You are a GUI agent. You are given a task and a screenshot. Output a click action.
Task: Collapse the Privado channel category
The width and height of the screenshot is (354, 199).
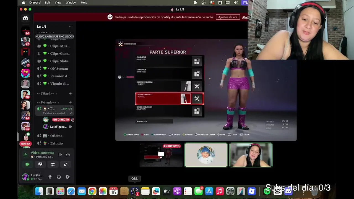coord(48,102)
